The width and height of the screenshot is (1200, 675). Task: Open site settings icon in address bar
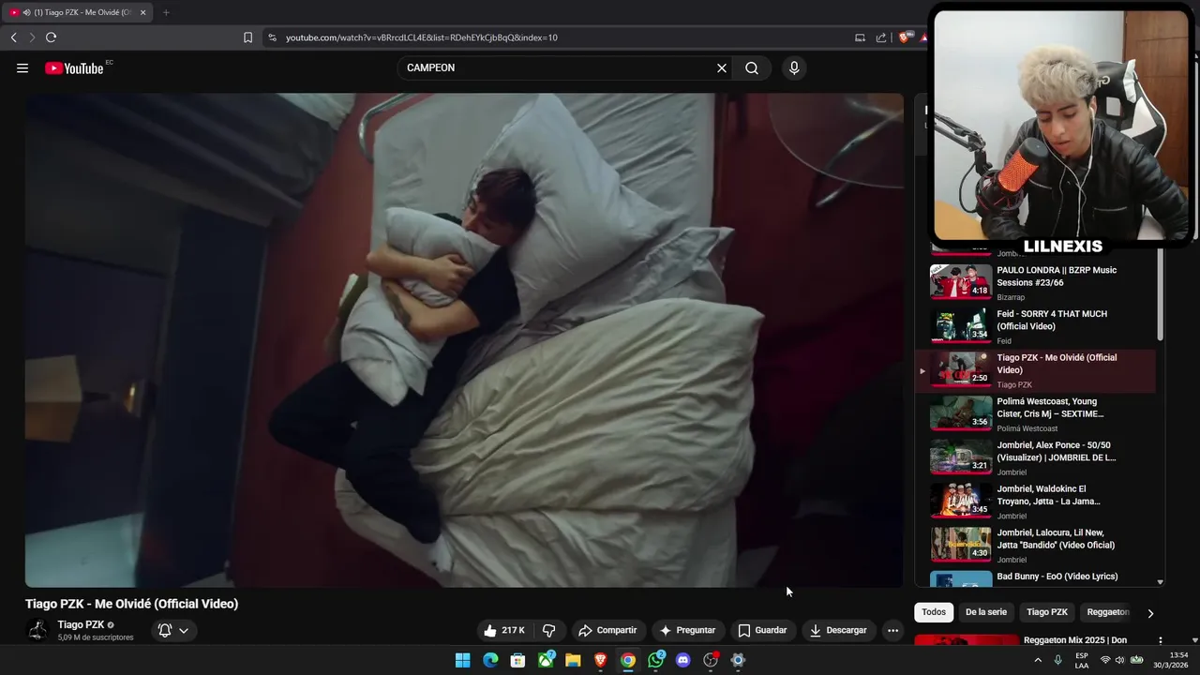[x=272, y=37]
